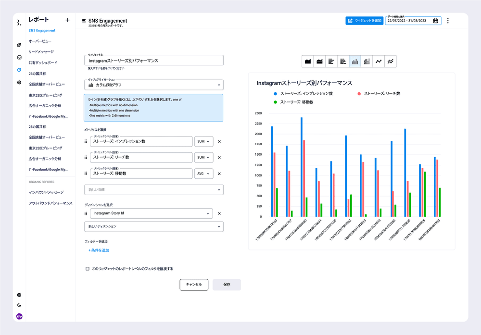The image size is (481, 335).
Task: Toggle dark mode with the moon icon
Action: [x=19, y=305]
